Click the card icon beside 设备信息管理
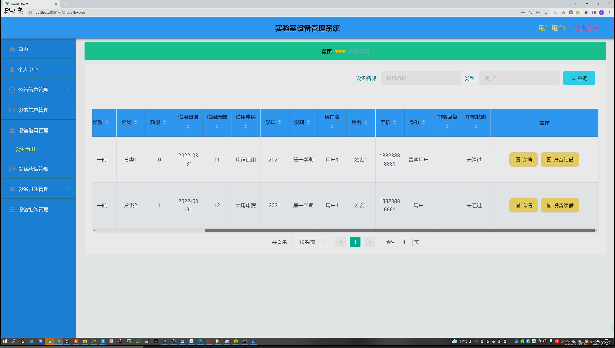Image resolution: width=615 pixels, height=348 pixels. pyautogui.click(x=12, y=110)
